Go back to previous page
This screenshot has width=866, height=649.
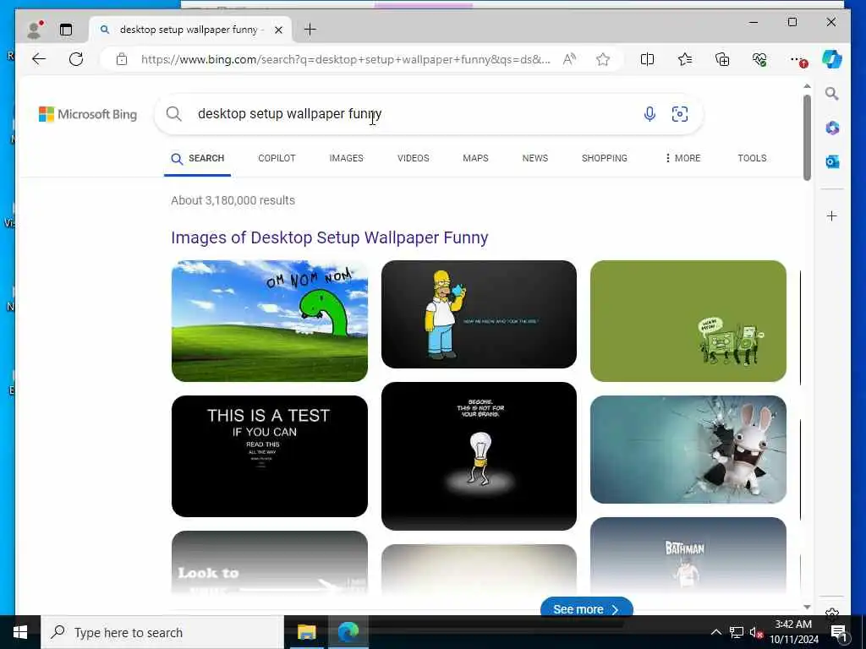pos(39,59)
